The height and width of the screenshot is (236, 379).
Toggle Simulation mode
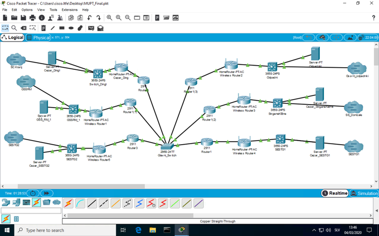click(x=364, y=193)
